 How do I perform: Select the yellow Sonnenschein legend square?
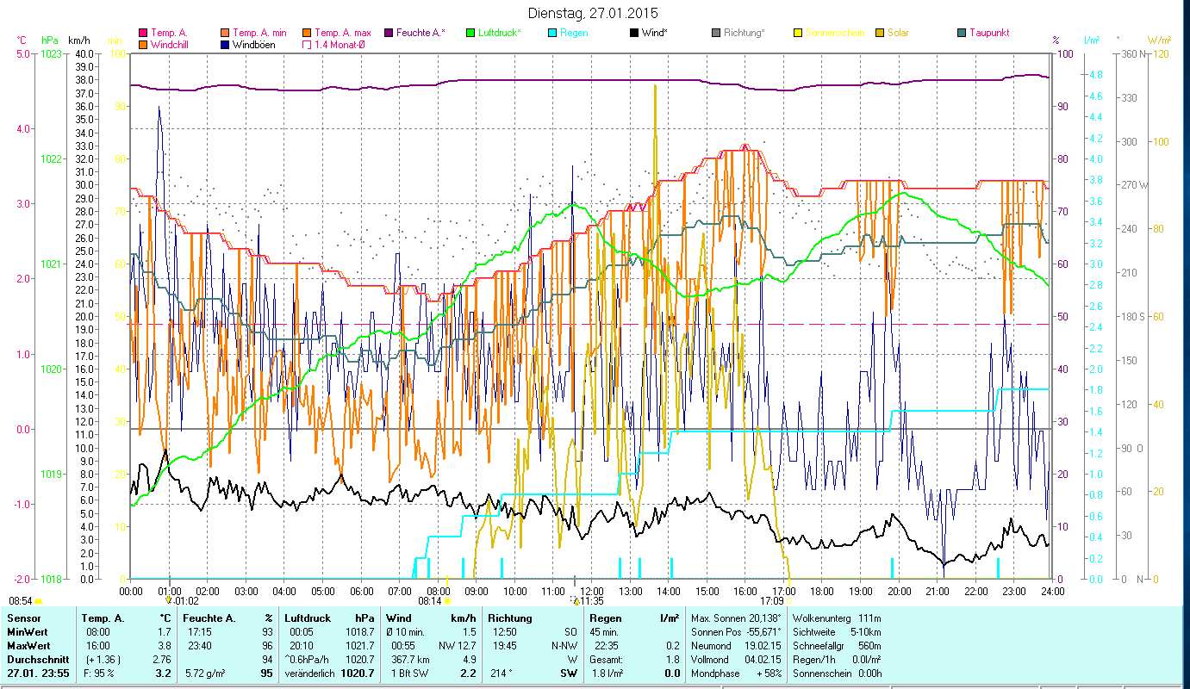click(x=799, y=33)
